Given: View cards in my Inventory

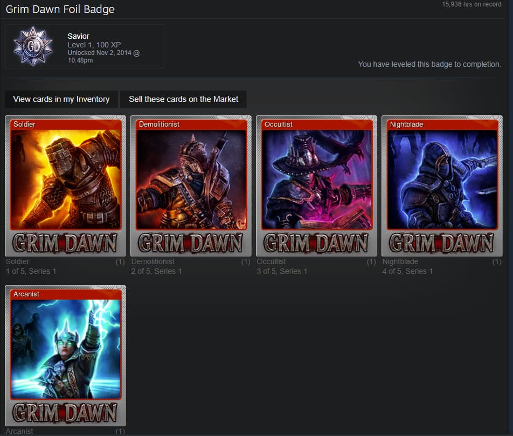Looking at the screenshot, I should 61,99.
